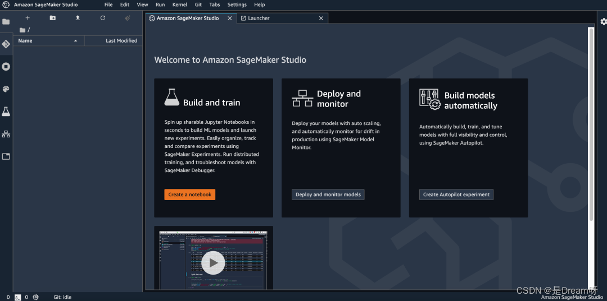Viewport: 607px width, 301px height.
Task: Open the Commands palette icon
Action: pos(6,89)
